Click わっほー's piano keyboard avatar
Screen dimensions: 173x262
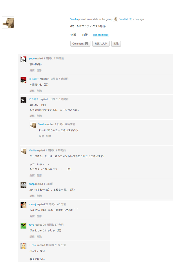click(x=23, y=80)
